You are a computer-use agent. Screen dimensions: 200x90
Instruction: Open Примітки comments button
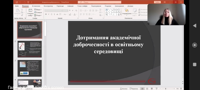[134, 88]
